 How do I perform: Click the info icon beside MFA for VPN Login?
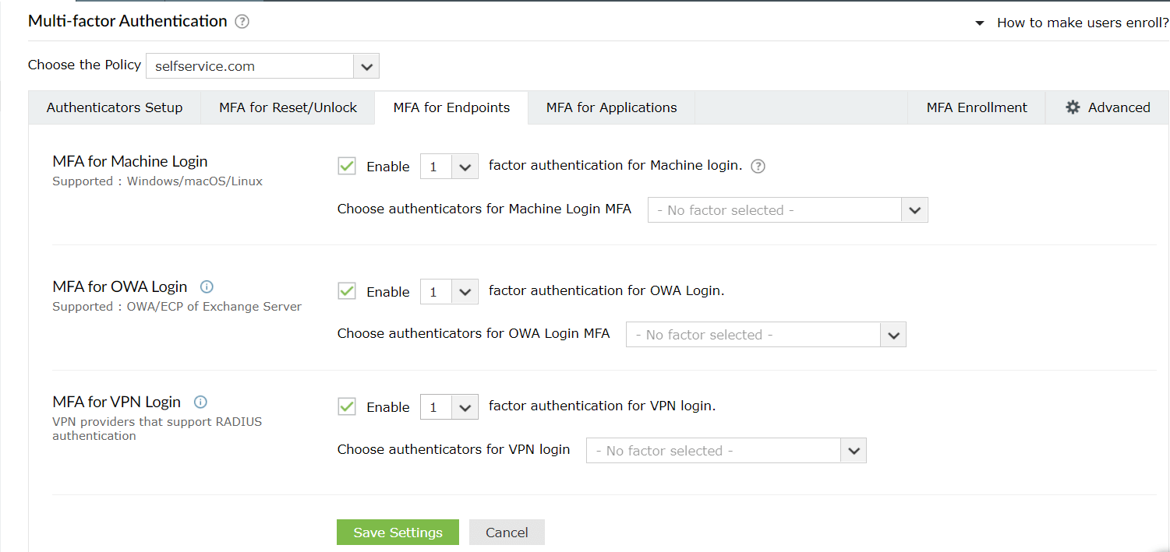click(200, 402)
